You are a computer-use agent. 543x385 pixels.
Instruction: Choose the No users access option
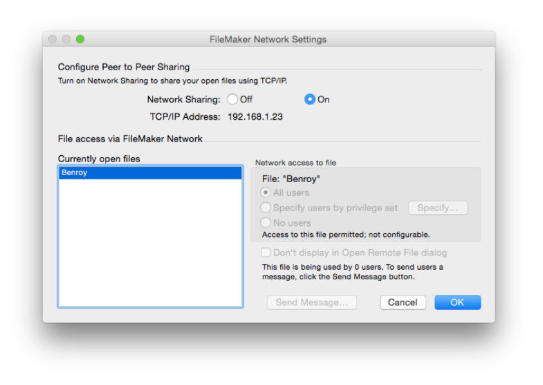(265, 223)
